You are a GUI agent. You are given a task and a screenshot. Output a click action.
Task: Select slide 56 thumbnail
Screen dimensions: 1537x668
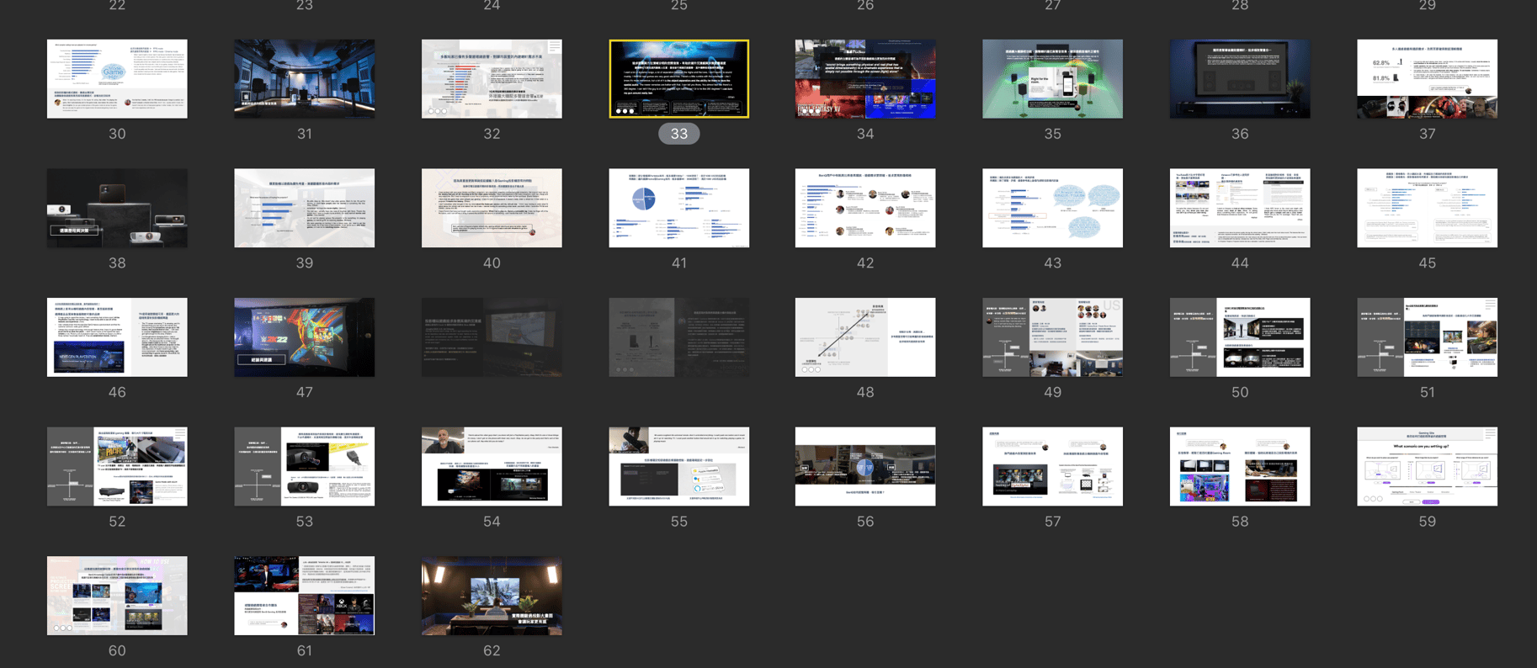pyautogui.click(x=865, y=466)
